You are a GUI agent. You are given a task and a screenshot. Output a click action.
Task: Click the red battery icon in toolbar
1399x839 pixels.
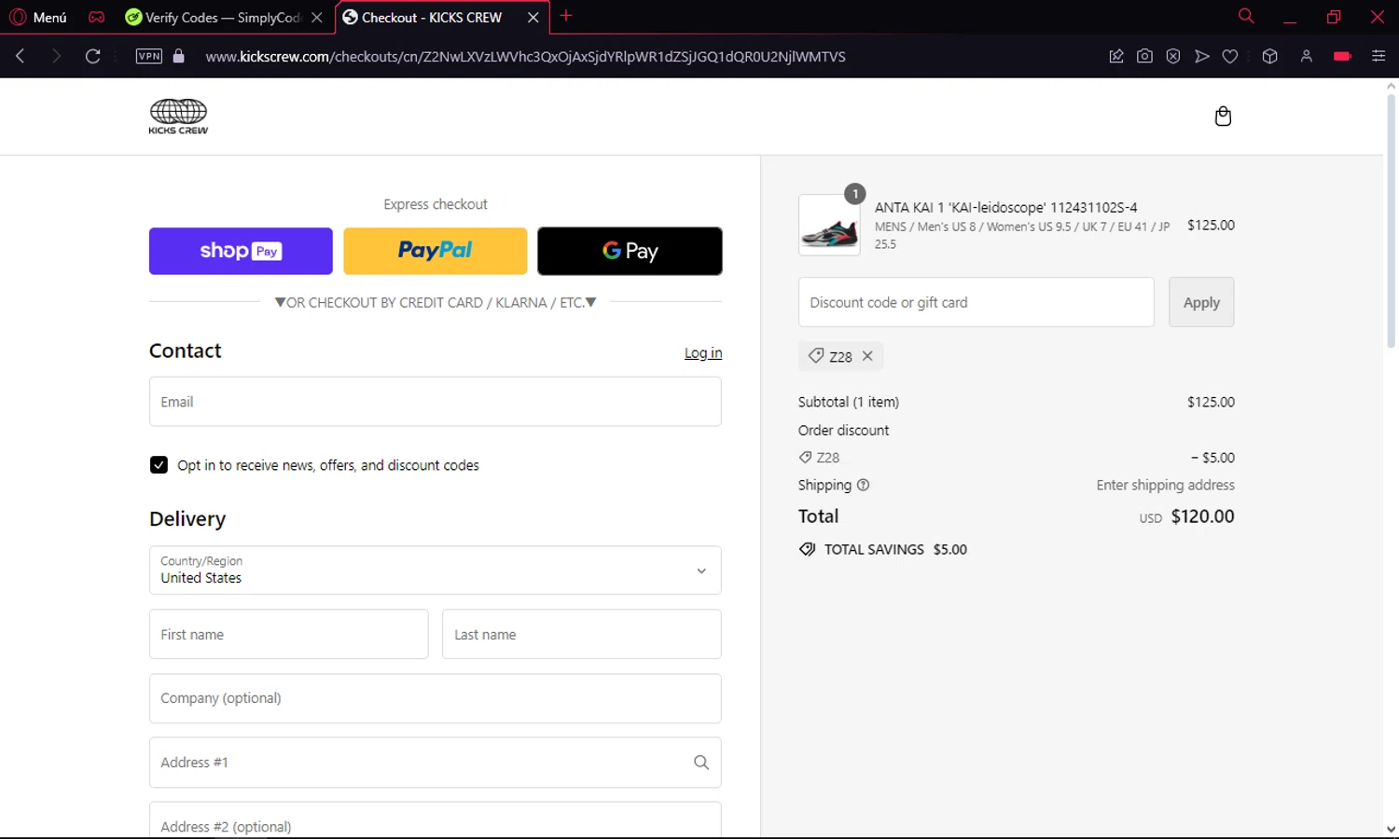pyautogui.click(x=1342, y=56)
